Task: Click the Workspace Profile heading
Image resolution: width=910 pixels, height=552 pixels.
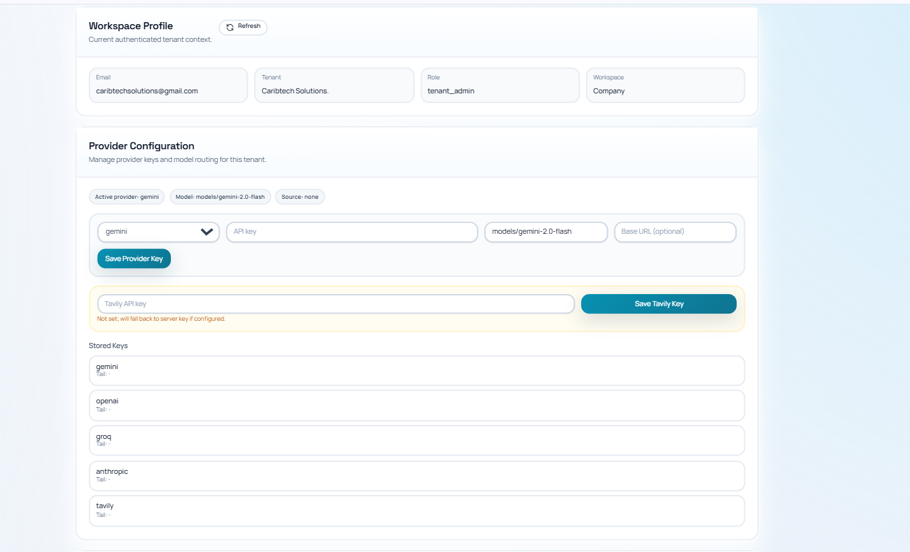Action: pos(131,26)
